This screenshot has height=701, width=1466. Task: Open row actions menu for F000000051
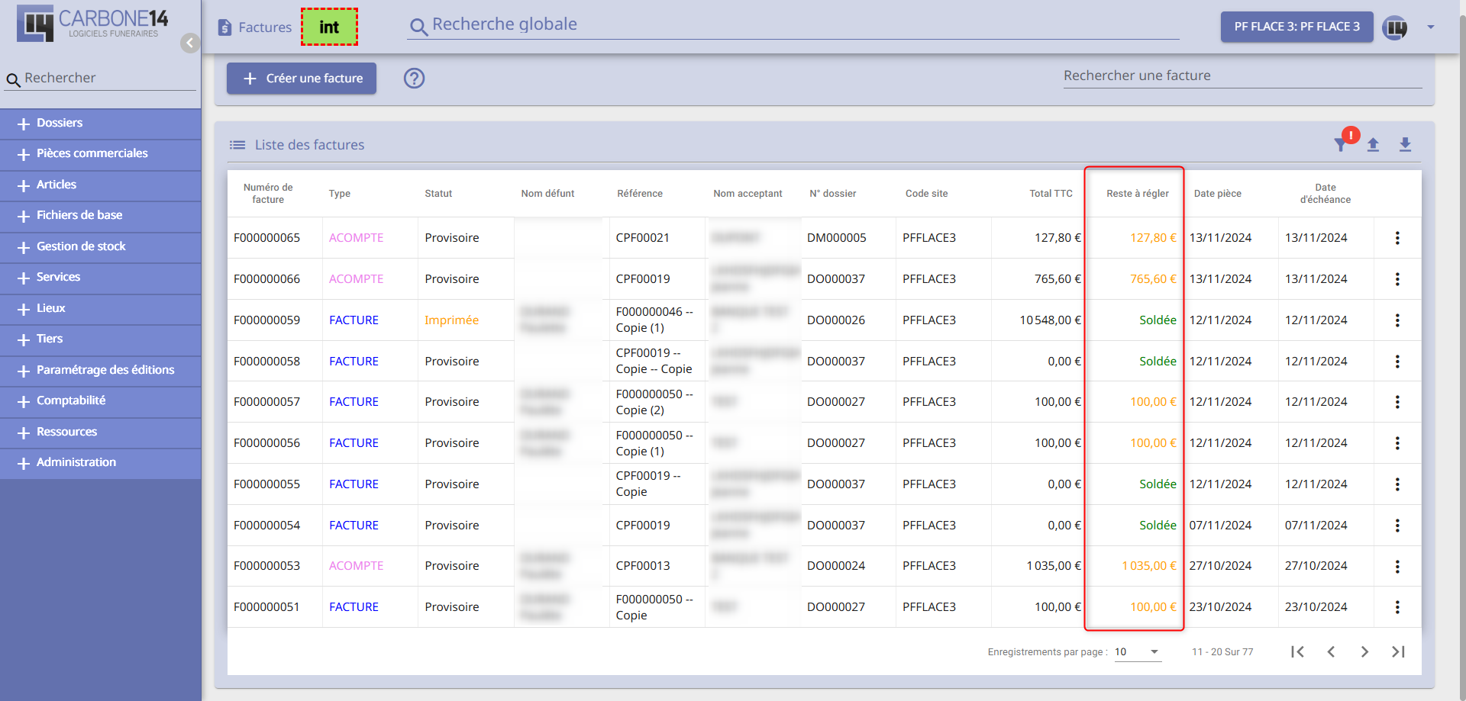click(x=1397, y=607)
